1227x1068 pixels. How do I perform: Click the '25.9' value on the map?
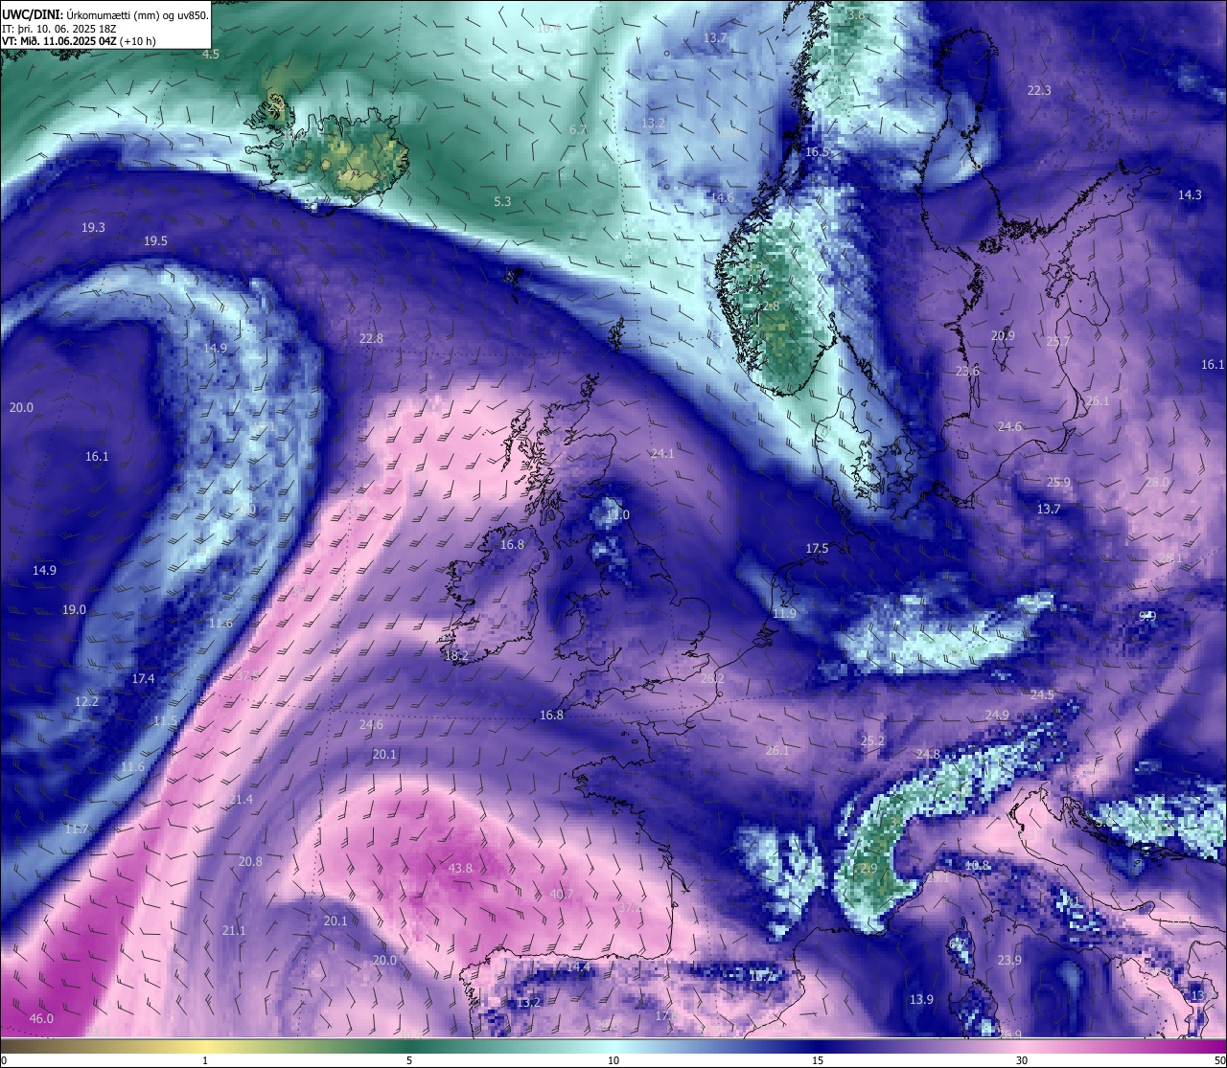coord(1058,483)
